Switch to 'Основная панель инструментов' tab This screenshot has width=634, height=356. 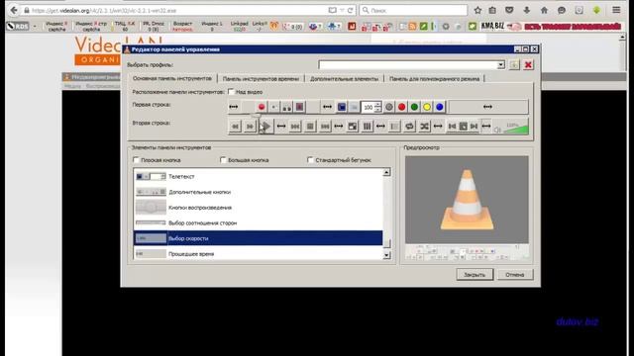coord(172,78)
